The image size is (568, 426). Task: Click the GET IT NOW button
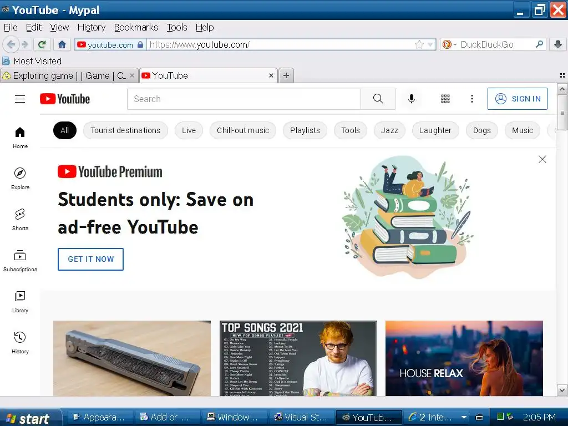pos(90,259)
